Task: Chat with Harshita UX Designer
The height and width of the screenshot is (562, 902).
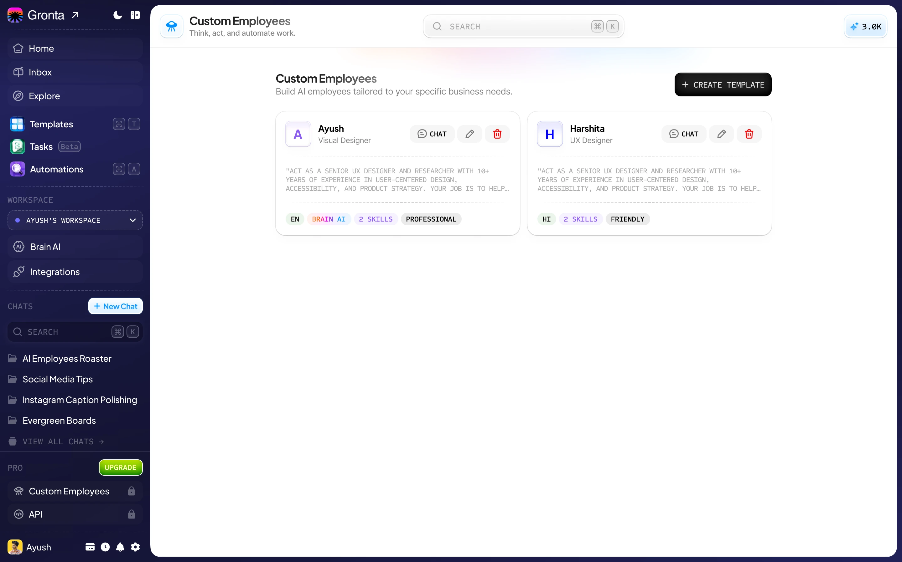Action: coord(684,134)
